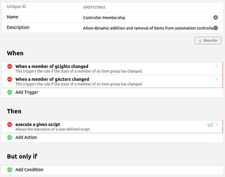Click the green plus icon beside Add Trigger

(10, 92)
